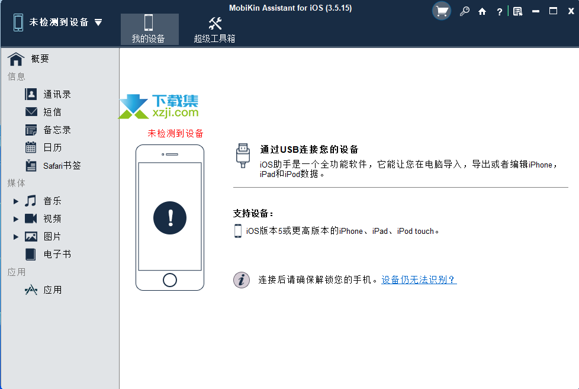Expand the 音乐 tree arrow
Image resolution: width=579 pixels, height=389 pixels.
(x=16, y=201)
